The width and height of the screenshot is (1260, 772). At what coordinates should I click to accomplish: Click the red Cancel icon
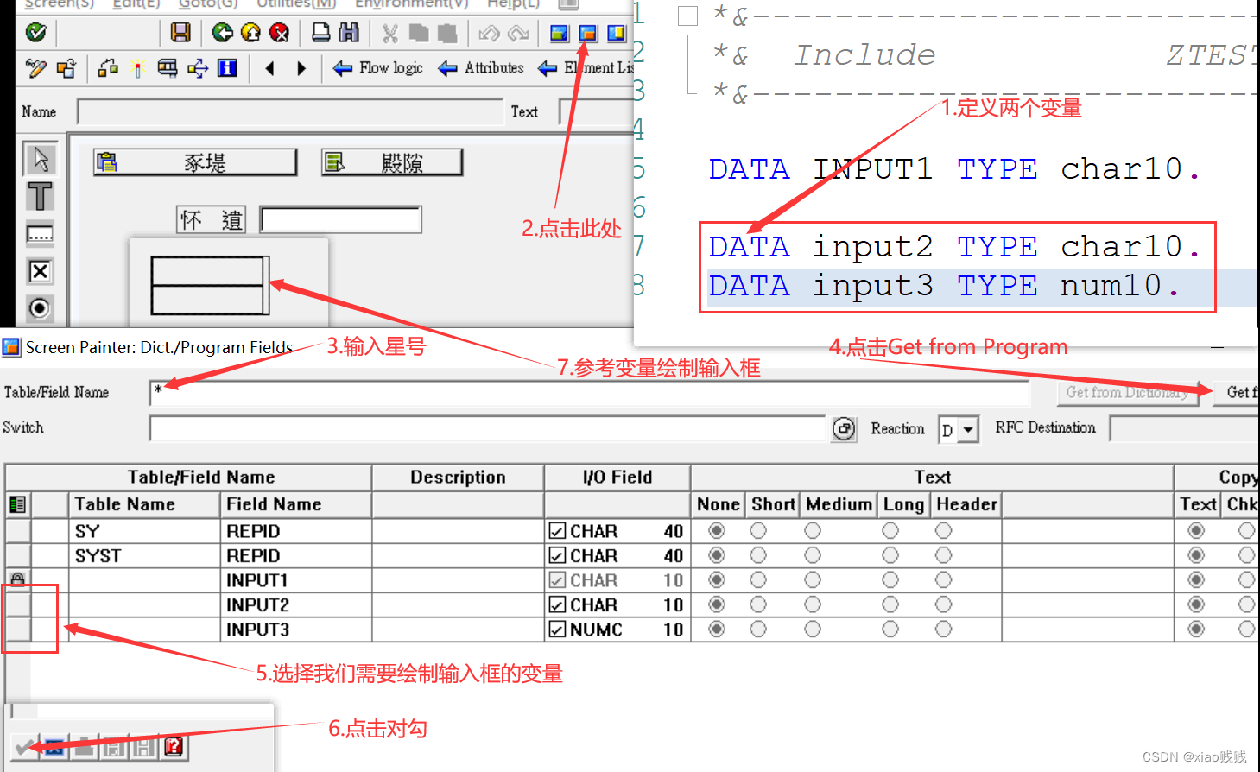point(279,33)
